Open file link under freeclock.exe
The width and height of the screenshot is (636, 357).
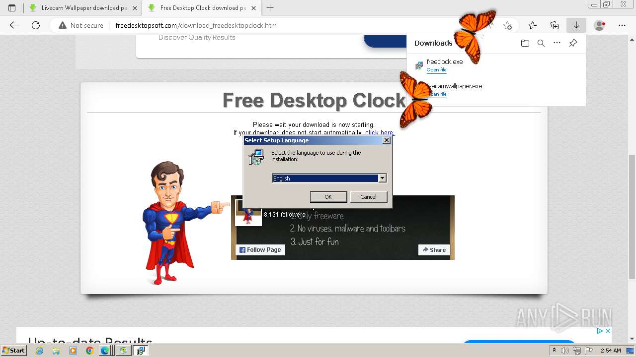click(436, 70)
